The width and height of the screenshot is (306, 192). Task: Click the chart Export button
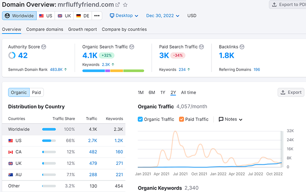click(x=291, y=92)
